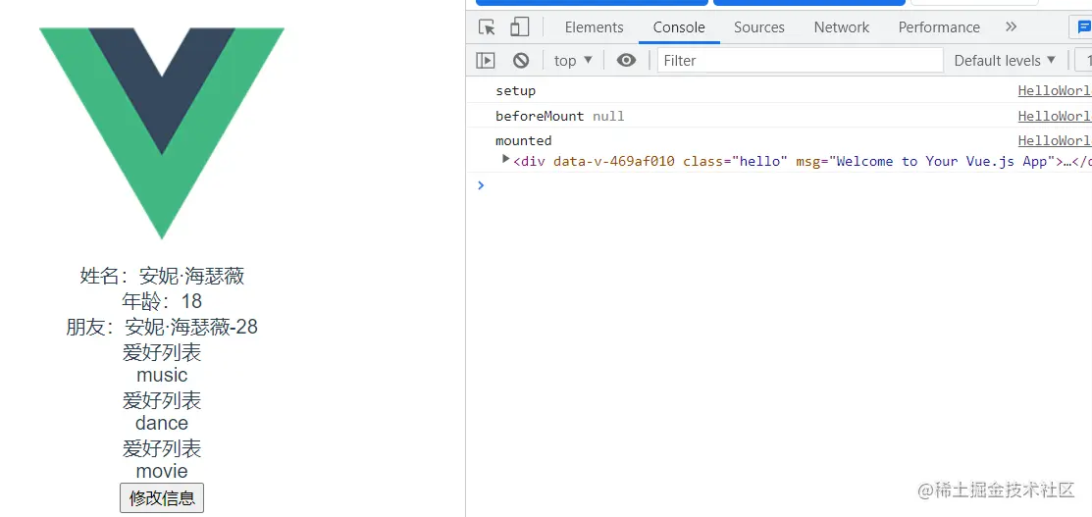Click the 朋友：安妮·海瑟薇-28 text
Viewport: 1092px width, 517px height.
coord(162,326)
